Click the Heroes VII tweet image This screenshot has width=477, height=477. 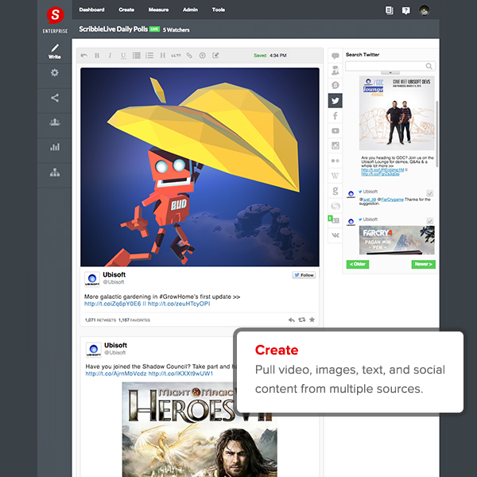(x=200, y=429)
